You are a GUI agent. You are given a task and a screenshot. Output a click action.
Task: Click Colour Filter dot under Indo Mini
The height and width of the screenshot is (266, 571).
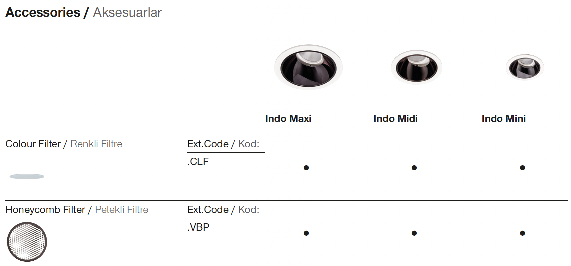pos(522,168)
